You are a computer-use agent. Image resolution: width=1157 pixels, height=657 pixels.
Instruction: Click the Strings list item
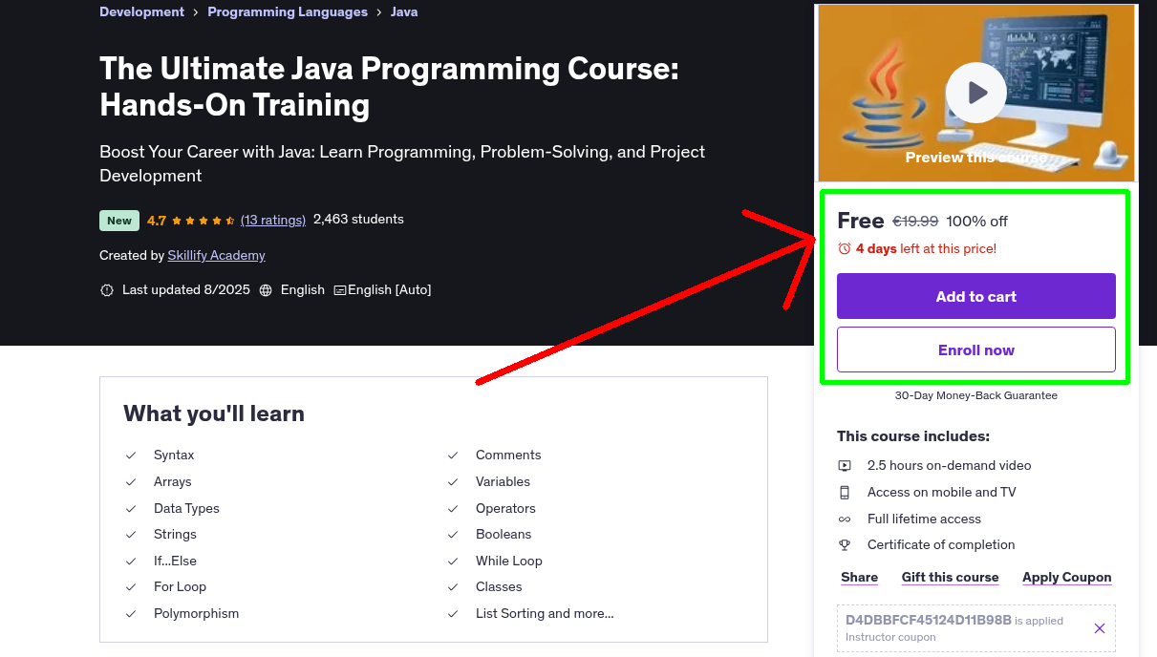point(175,535)
